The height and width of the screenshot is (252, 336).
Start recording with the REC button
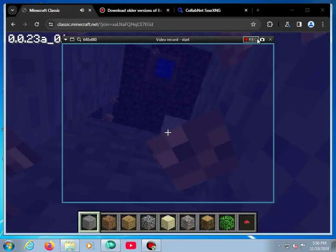pos(251,39)
